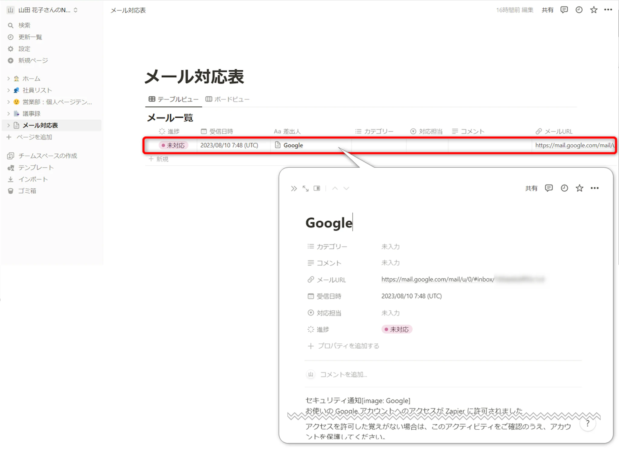The width and height of the screenshot is (619, 449).
Task: Go to next record with the down chevron
Action: [x=346, y=188]
